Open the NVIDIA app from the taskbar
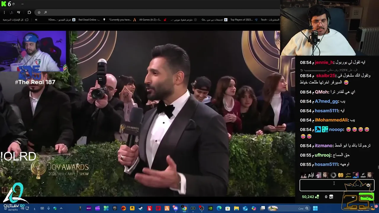 pyautogui.click(x=211, y=208)
